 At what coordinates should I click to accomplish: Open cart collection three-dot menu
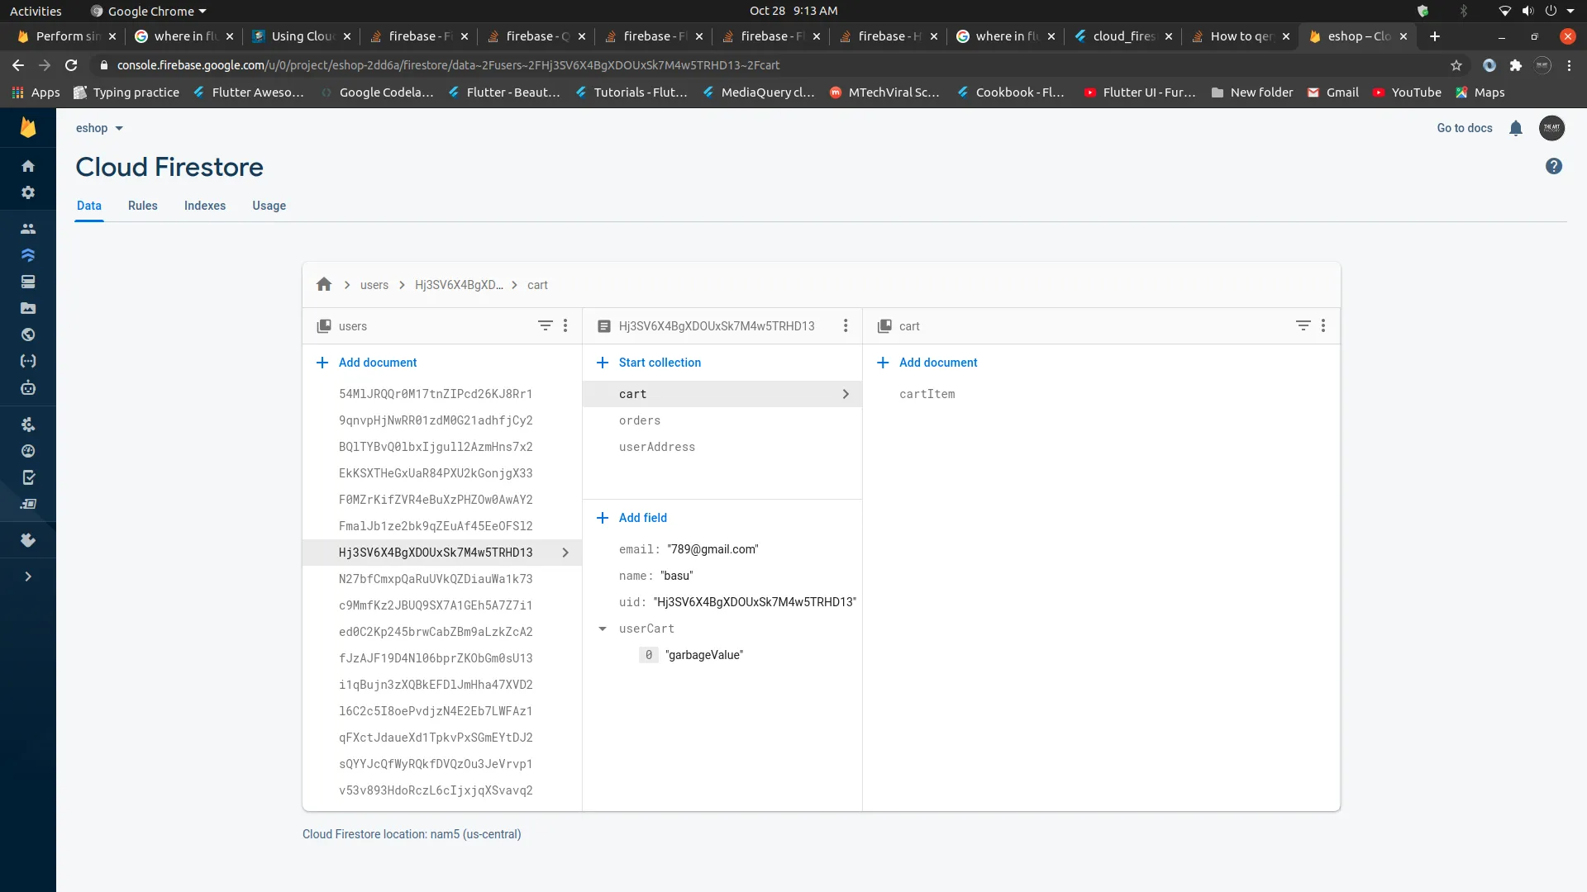[x=1323, y=326]
